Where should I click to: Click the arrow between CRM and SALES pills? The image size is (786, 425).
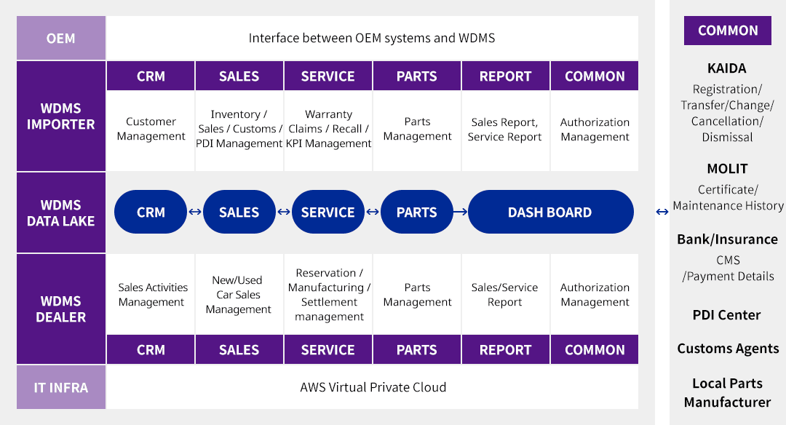pyautogui.click(x=195, y=212)
